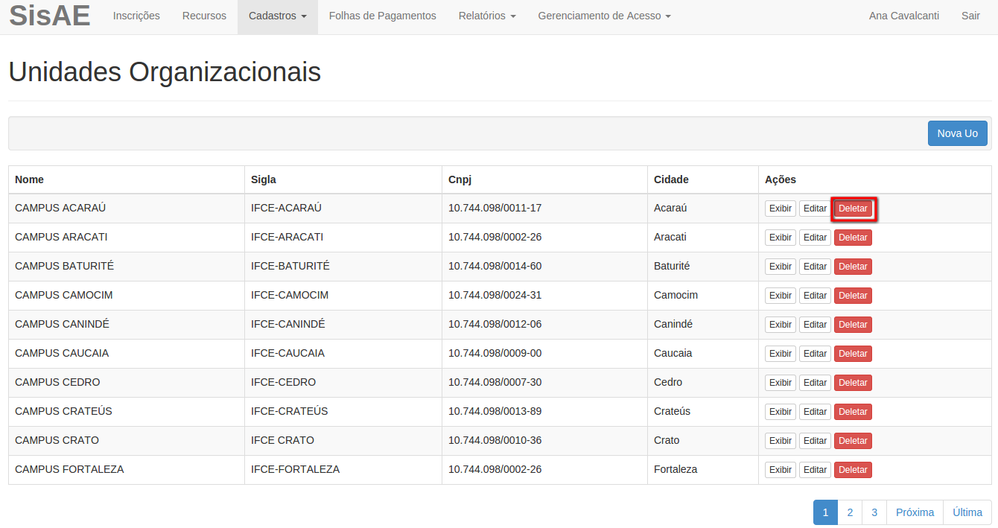Image resolution: width=998 pixels, height=528 pixels.
Task: Go to next page with Próxima
Action: (x=915, y=512)
